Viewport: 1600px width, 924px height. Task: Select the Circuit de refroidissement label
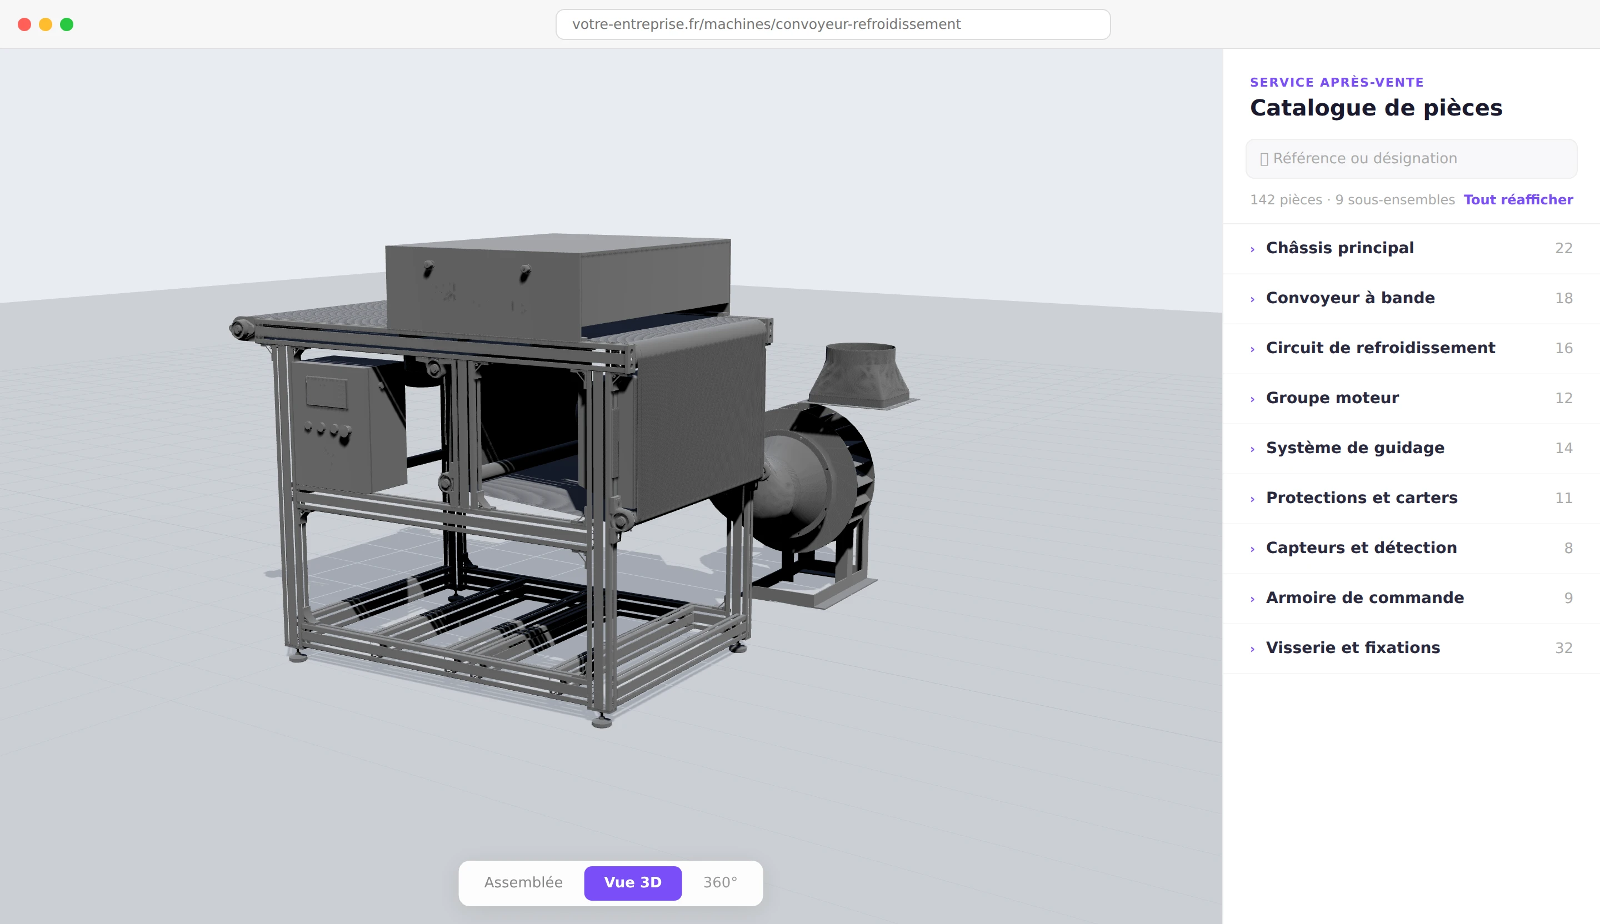pyautogui.click(x=1379, y=348)
